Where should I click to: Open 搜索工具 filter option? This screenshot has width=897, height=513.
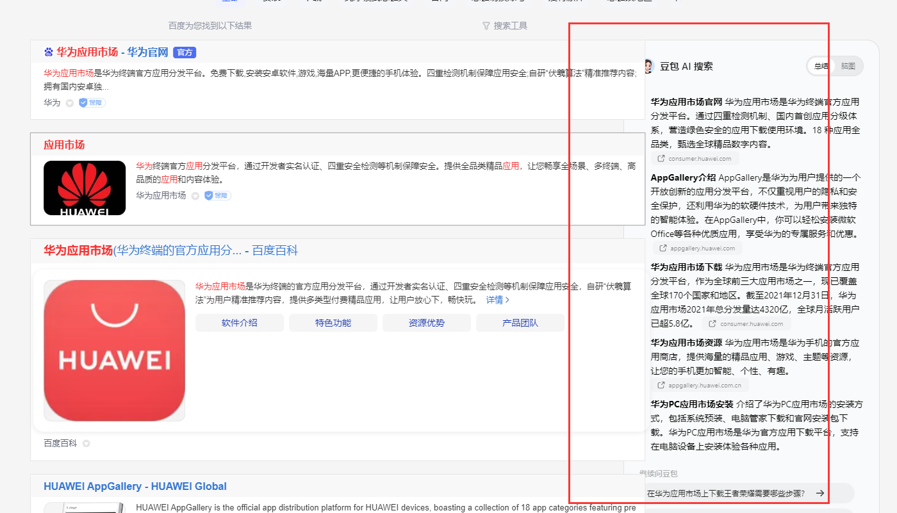505,26
